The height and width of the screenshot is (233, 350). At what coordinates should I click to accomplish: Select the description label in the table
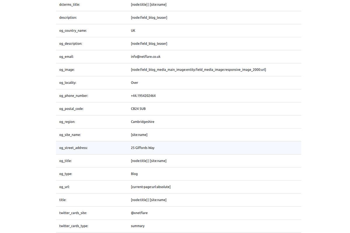[68, 17]
